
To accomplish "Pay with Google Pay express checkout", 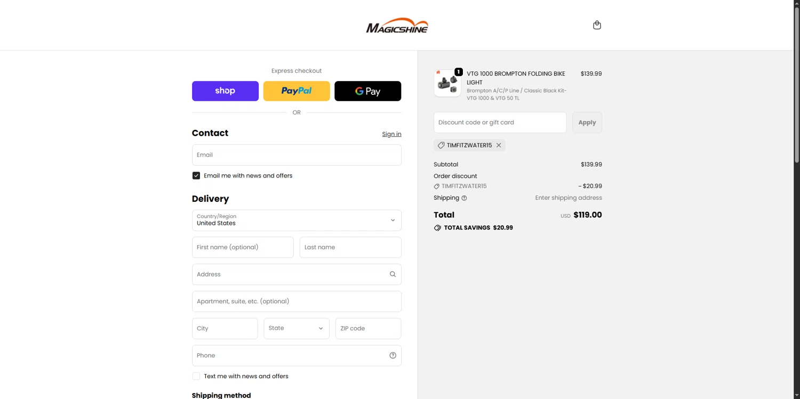I will (367, 91).
